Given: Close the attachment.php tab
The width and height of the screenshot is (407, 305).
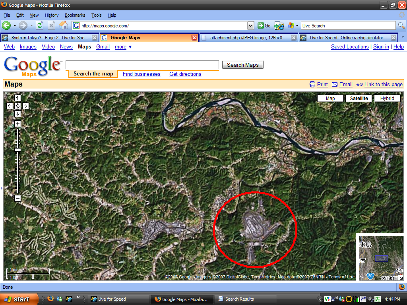Looking at the screenshot, I should pyautogui.click(x=294, y=38).
